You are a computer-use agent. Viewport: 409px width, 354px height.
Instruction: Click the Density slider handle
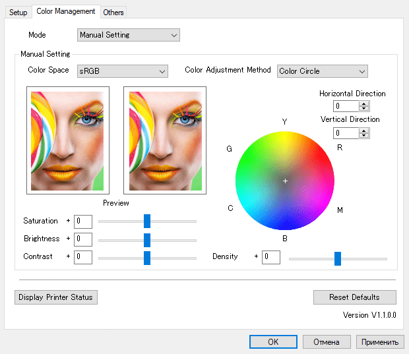[338, 258]
